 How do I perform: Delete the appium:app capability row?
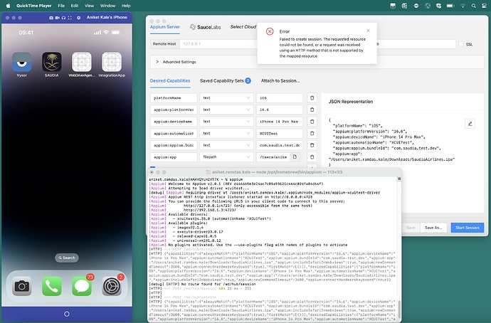(312, 157)
